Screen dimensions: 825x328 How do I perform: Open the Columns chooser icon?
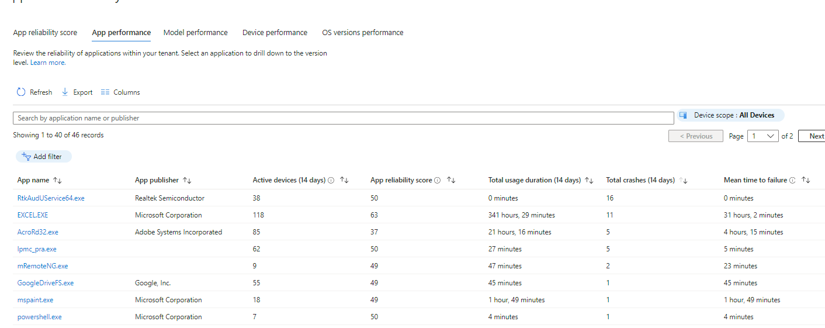(105, 92)
